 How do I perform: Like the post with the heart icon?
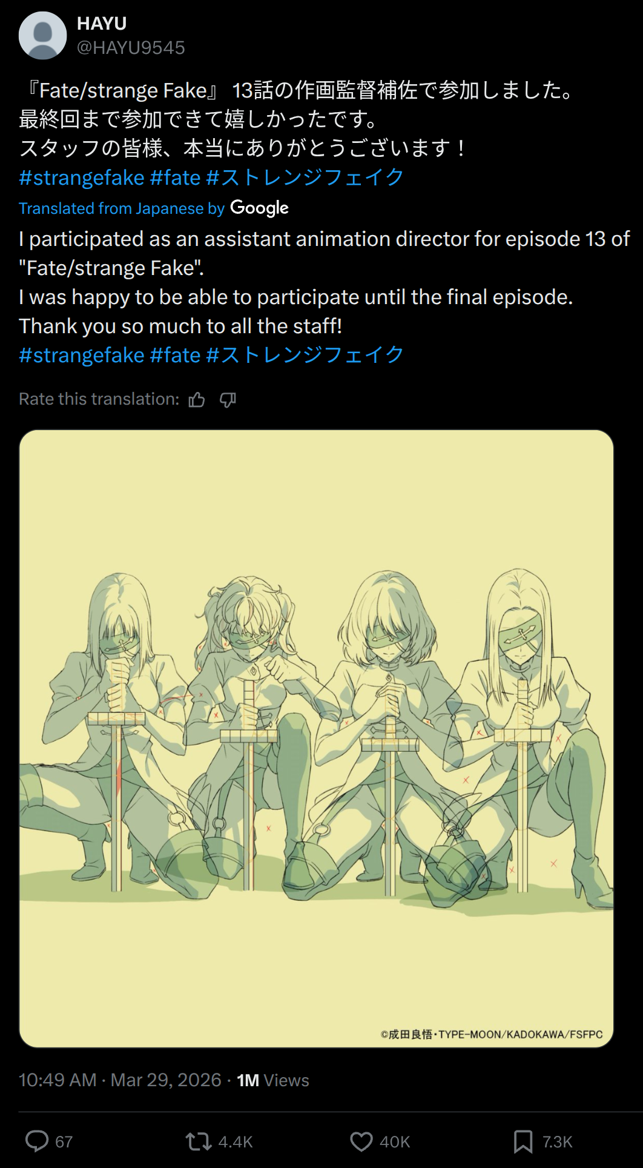361,1141
